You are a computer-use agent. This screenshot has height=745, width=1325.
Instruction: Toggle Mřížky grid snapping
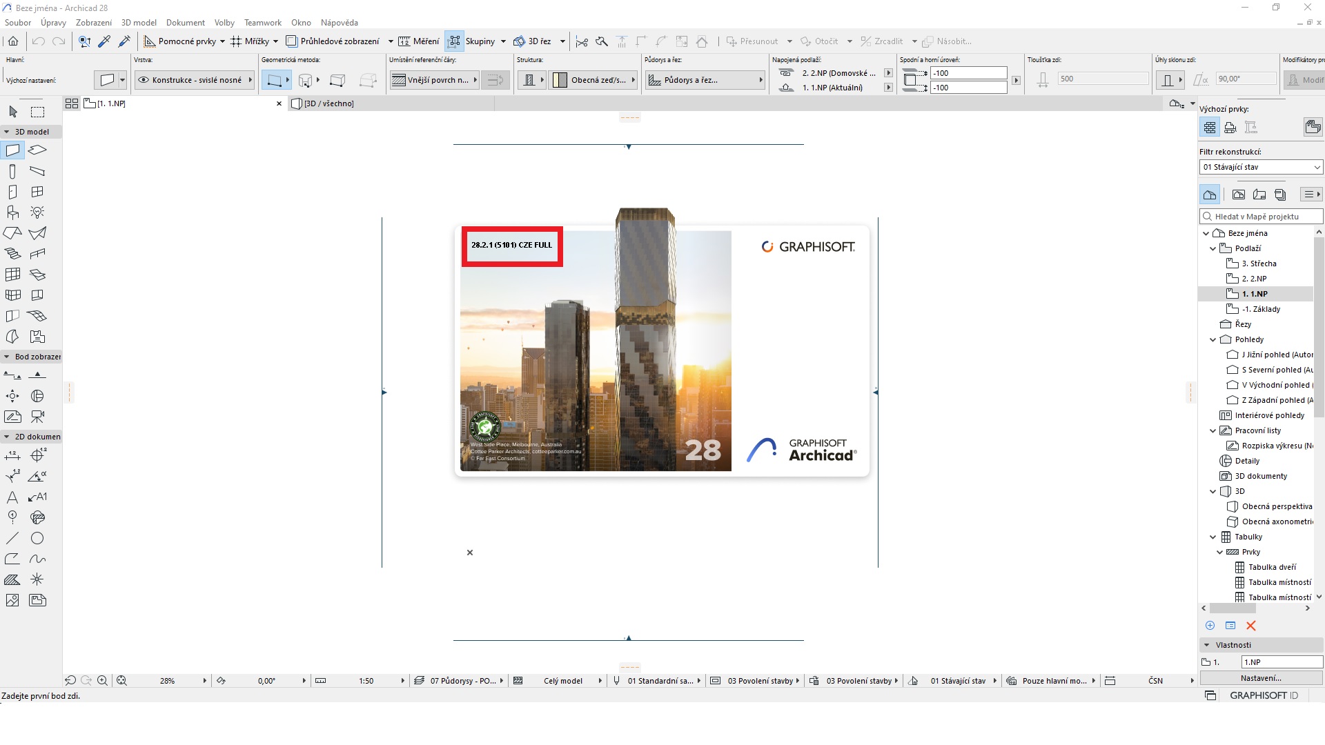[x=248, y=41]
